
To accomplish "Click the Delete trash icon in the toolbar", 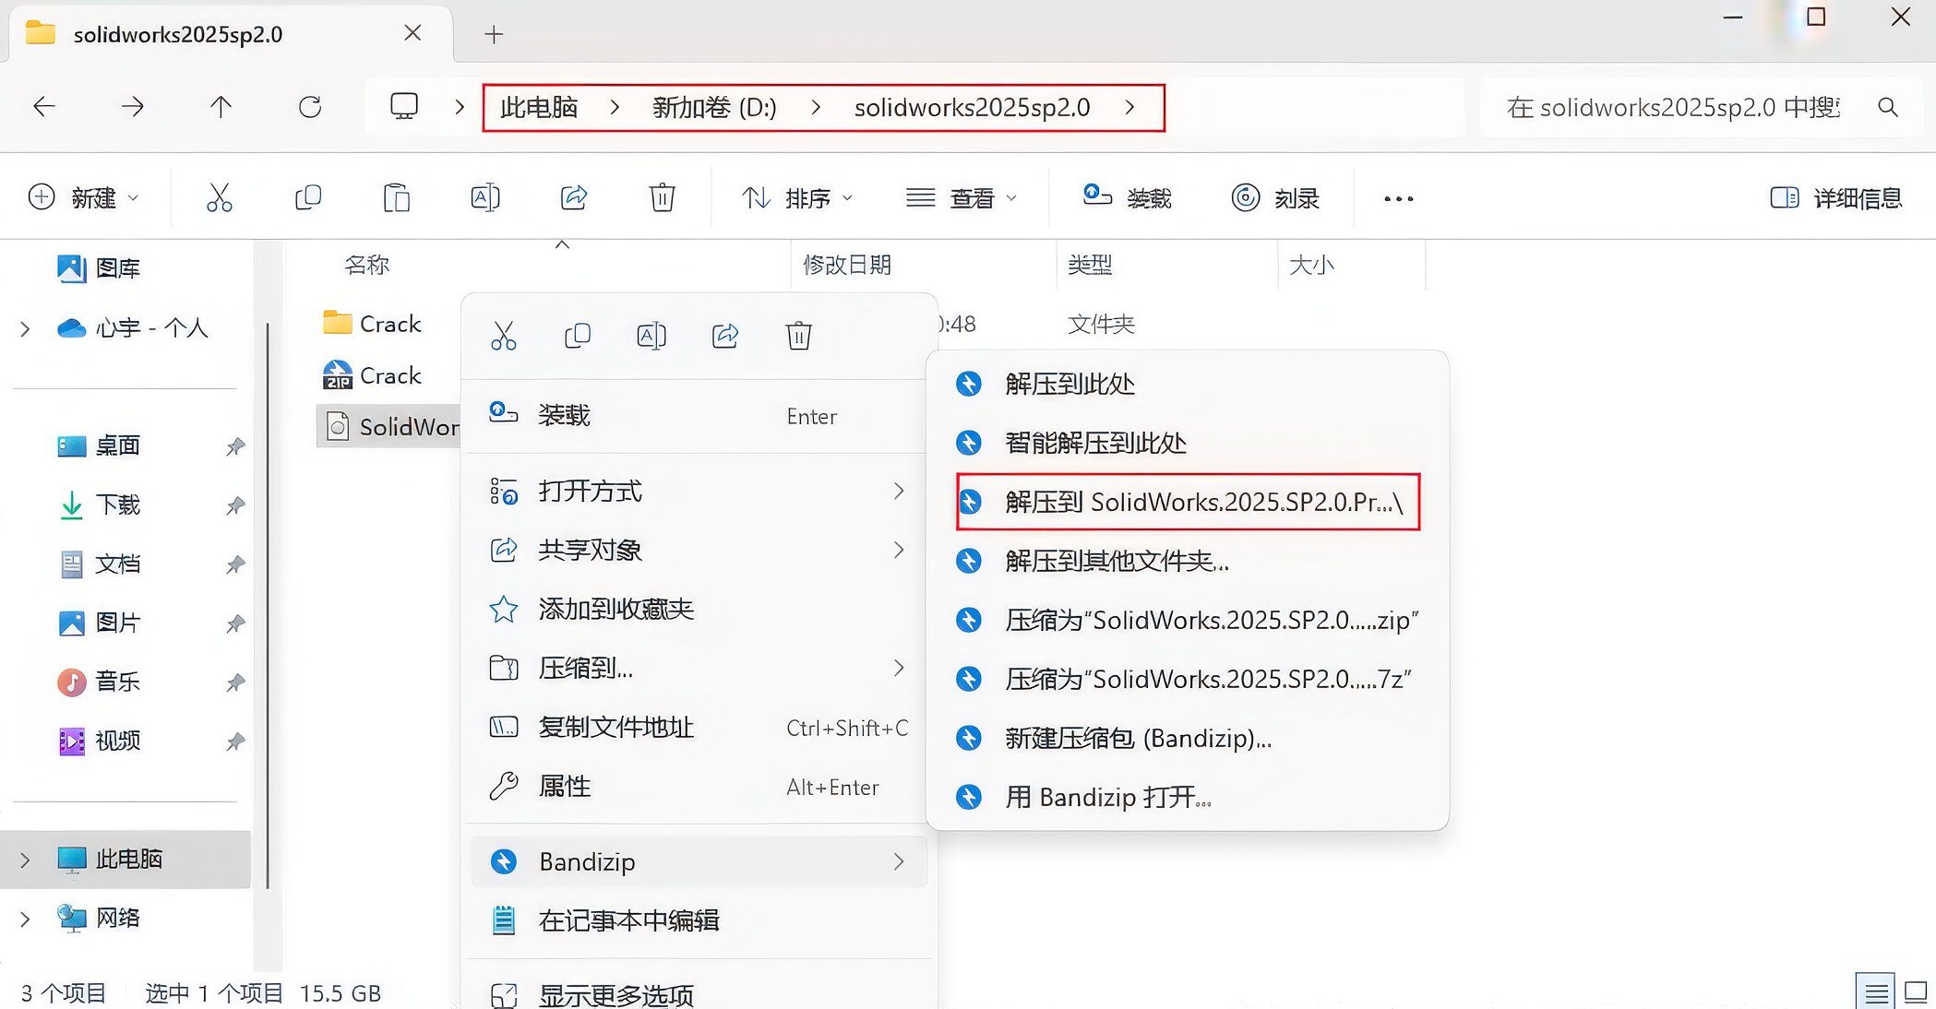I will tap(663, 197).
